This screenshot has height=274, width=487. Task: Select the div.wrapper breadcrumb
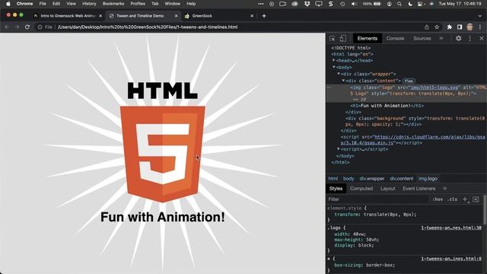point(372,179)
